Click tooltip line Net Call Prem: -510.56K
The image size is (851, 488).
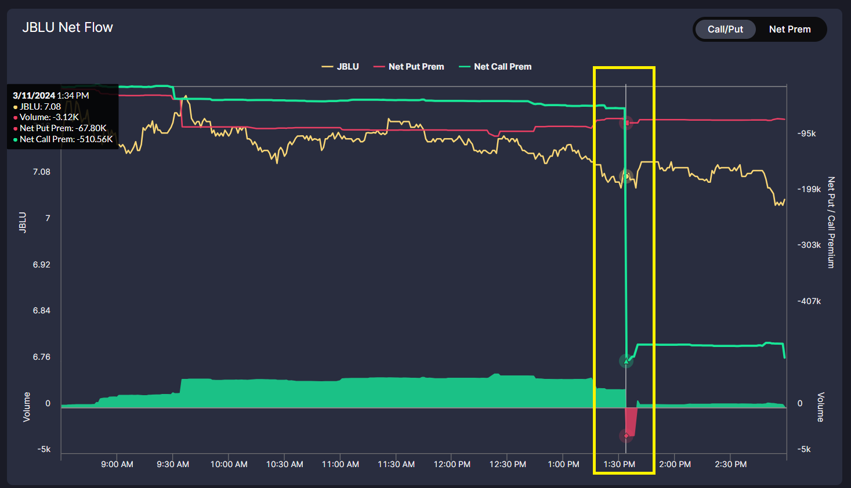point(63,139)
